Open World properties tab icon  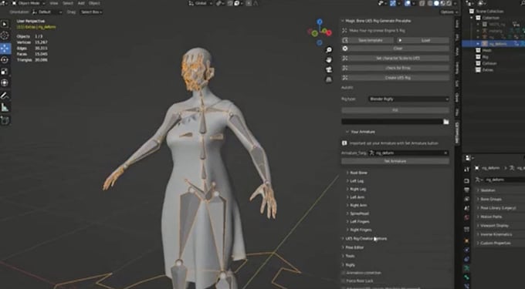467,218
